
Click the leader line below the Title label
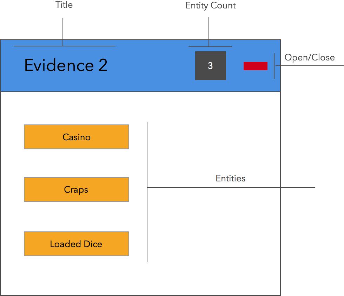click(62, 32)
